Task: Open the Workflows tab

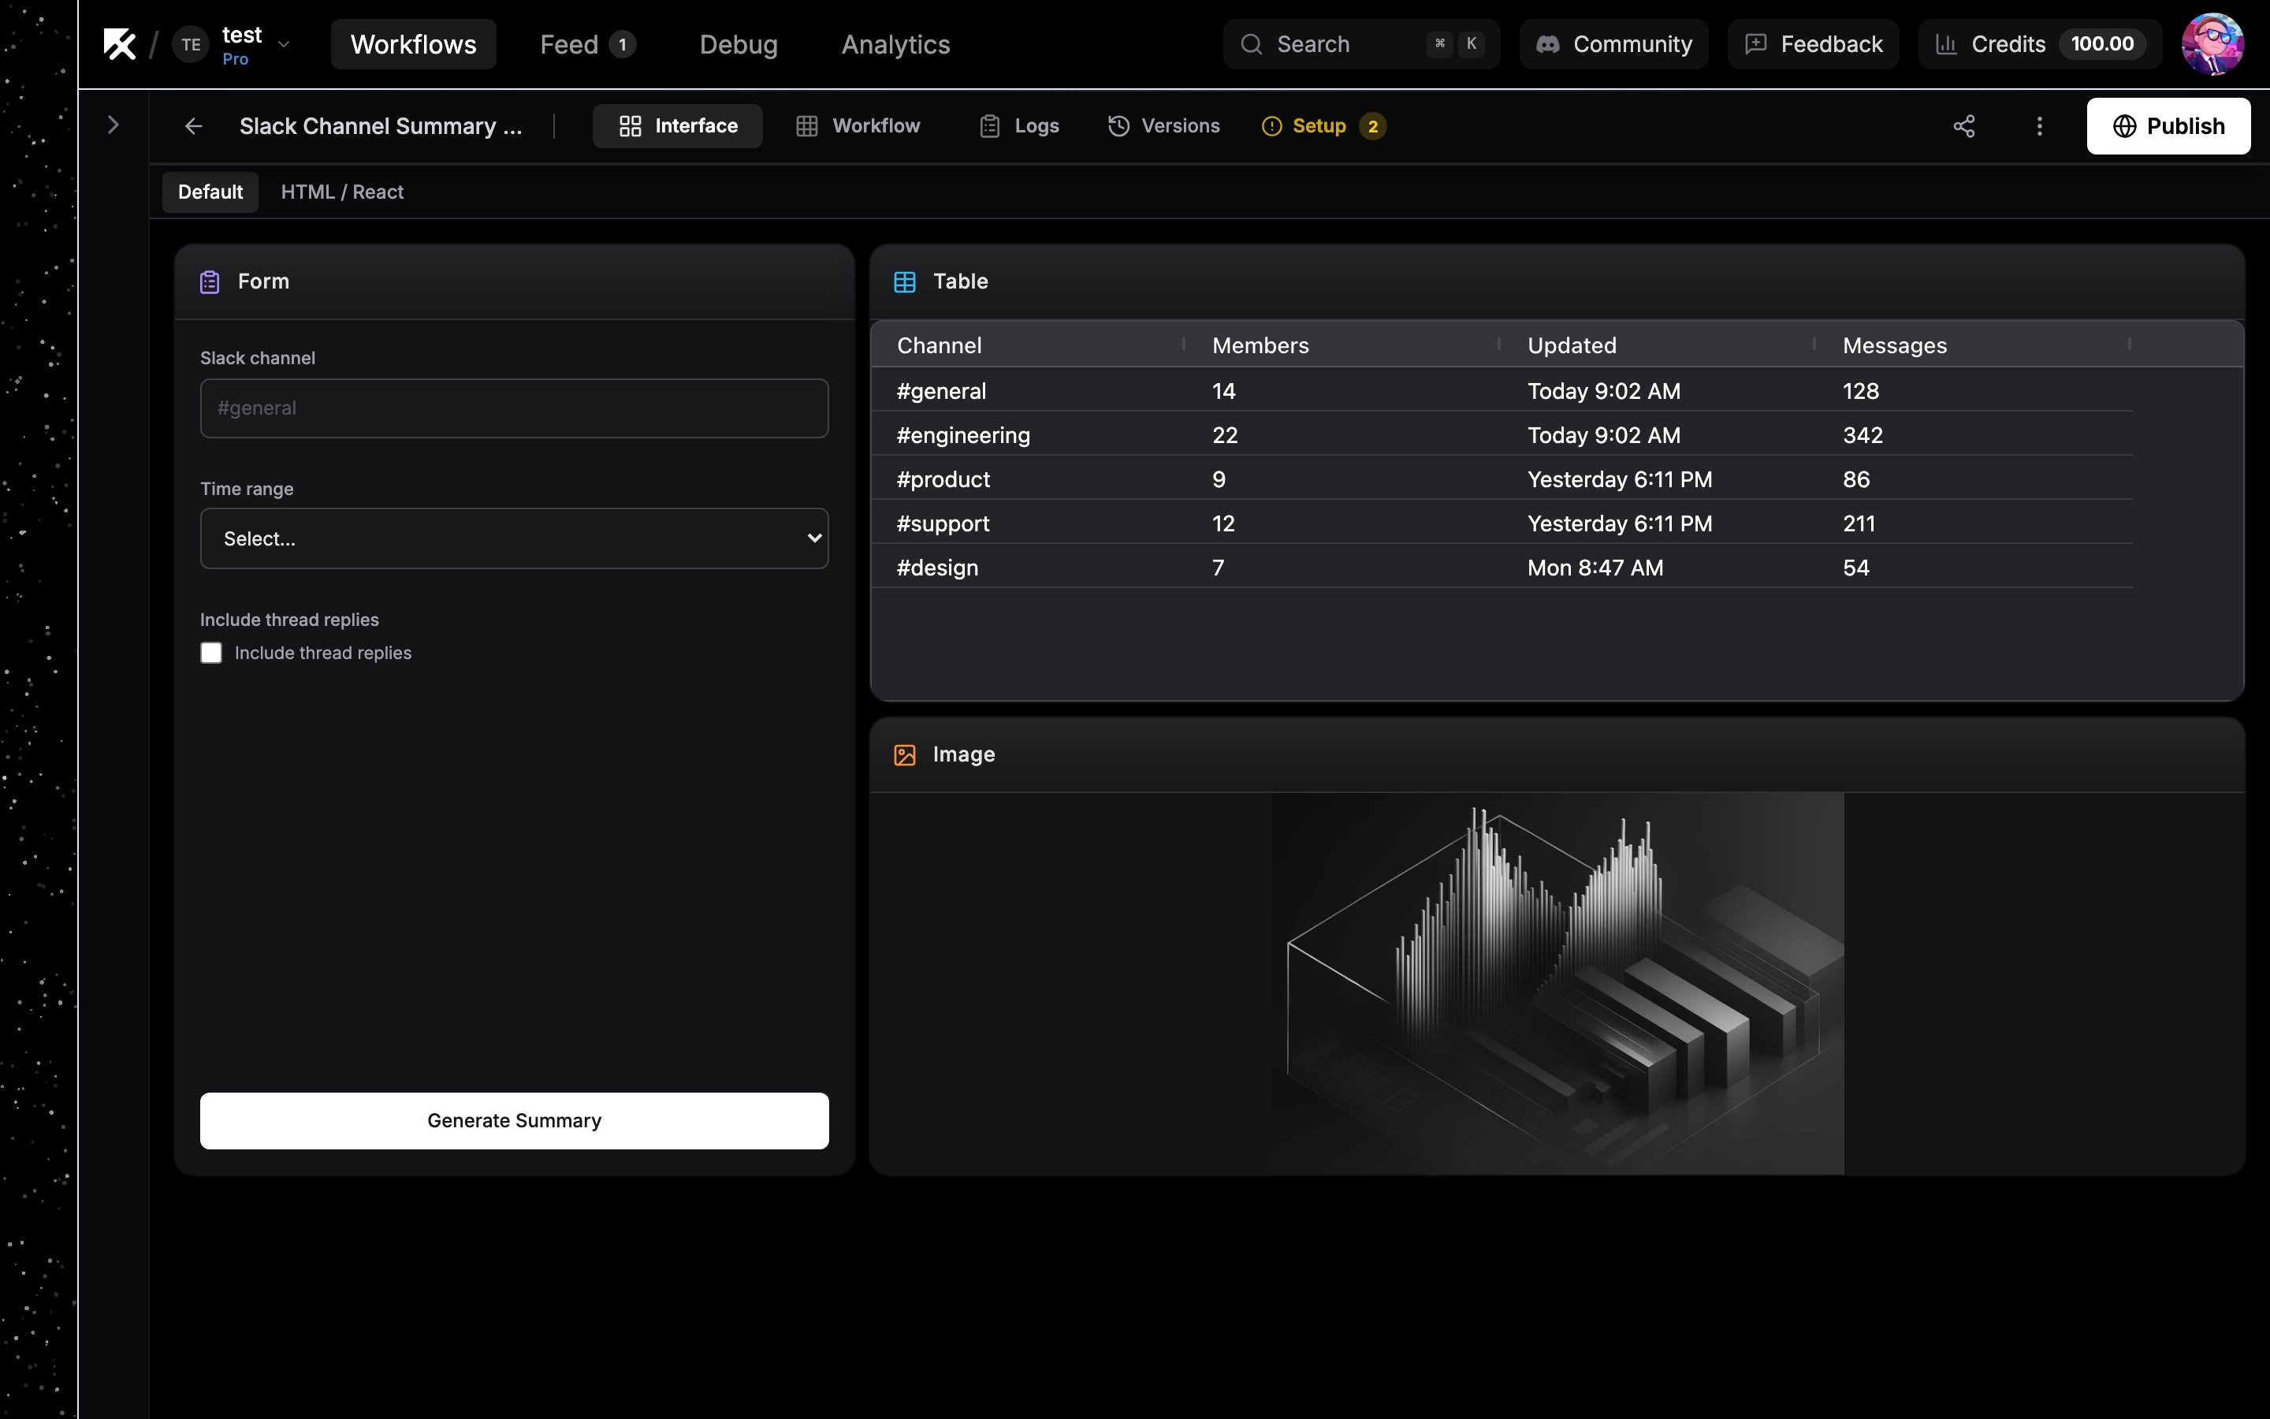Action: [414, 44]
